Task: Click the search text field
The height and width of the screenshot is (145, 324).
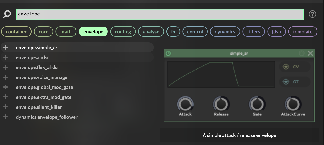Action: coord(160,14)
